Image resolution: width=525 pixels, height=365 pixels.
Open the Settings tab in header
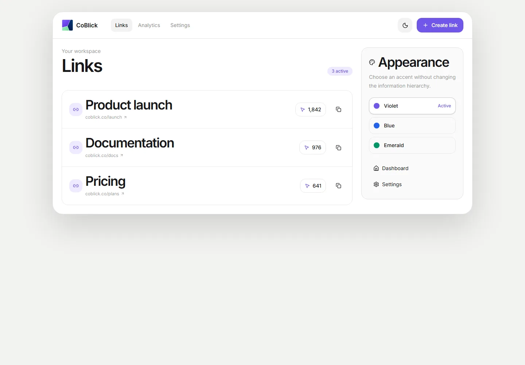point(180,25)
